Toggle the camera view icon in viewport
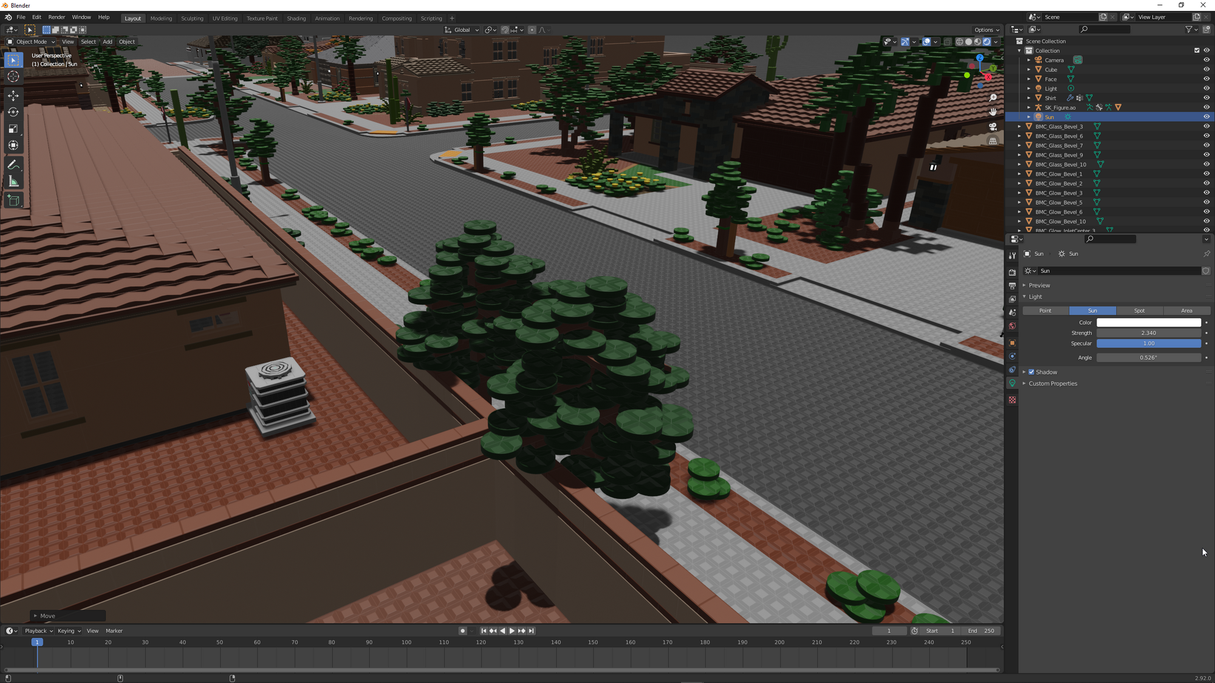Image resolution: width=1215 pixels, height=683 pixels. point(993,126)
